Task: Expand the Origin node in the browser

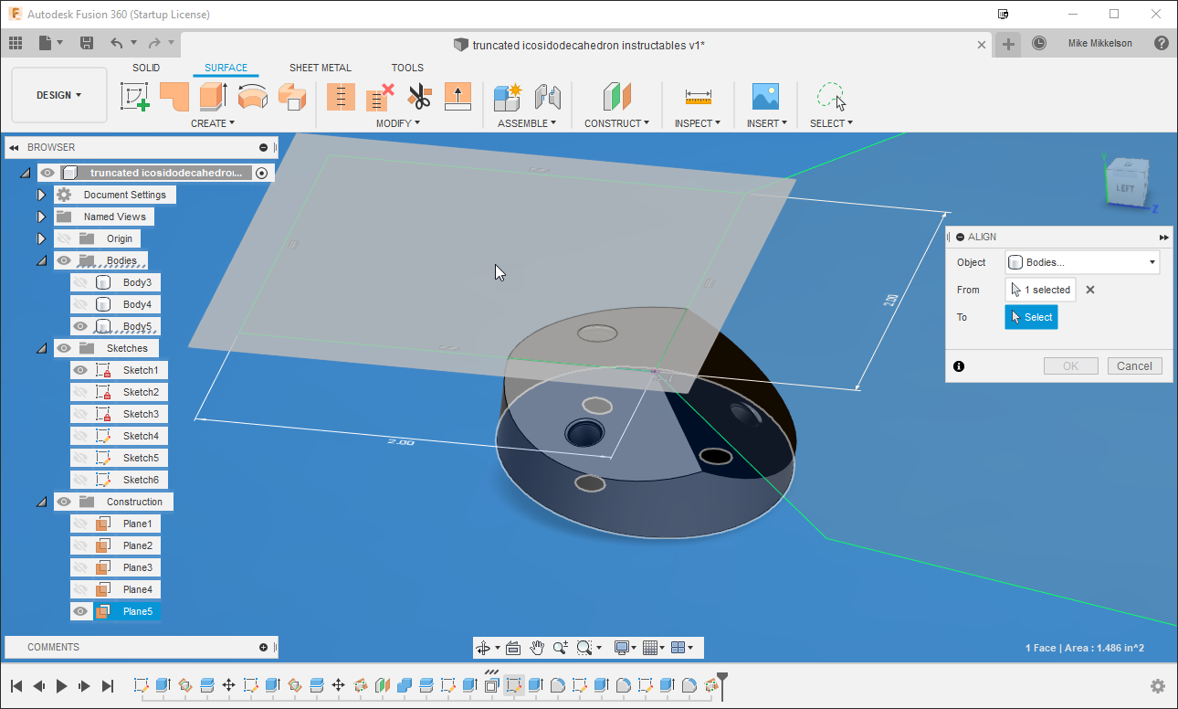Action: pos(40,238)
